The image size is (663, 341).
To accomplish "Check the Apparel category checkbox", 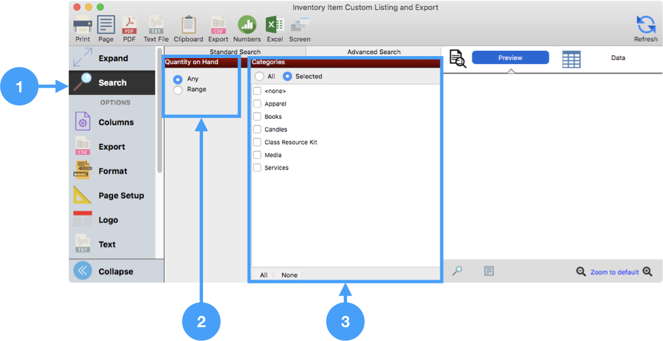I will click(x=258, y=104).
